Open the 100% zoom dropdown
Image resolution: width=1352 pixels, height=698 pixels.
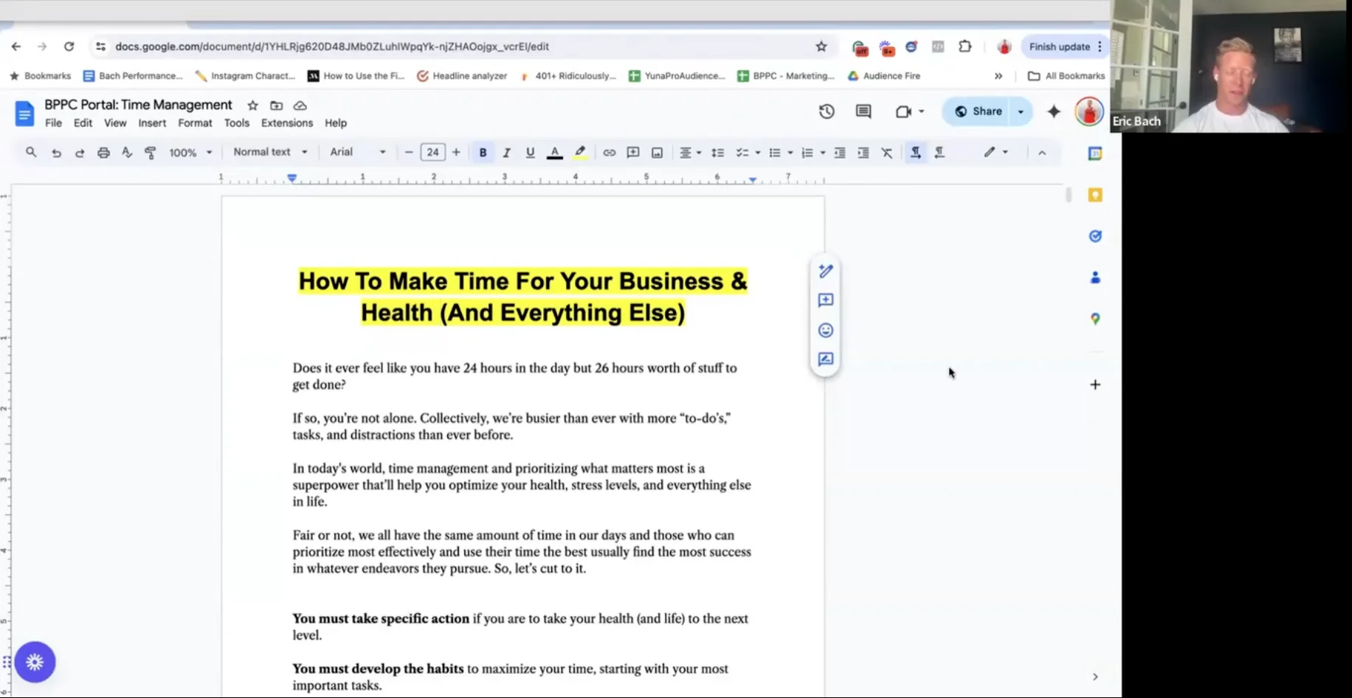coord(190,153)
